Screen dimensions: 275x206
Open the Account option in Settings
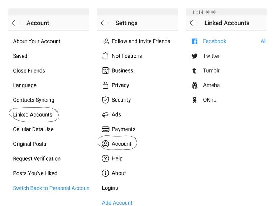[121, 144]
